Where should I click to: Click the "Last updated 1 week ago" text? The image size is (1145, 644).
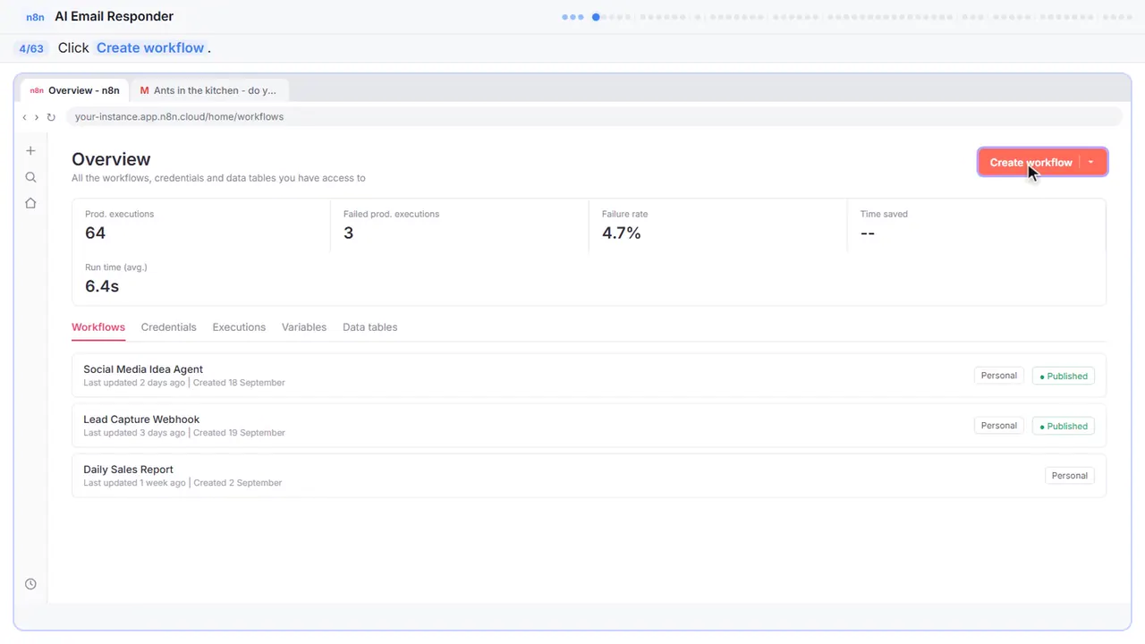click(x=134, y=483)
